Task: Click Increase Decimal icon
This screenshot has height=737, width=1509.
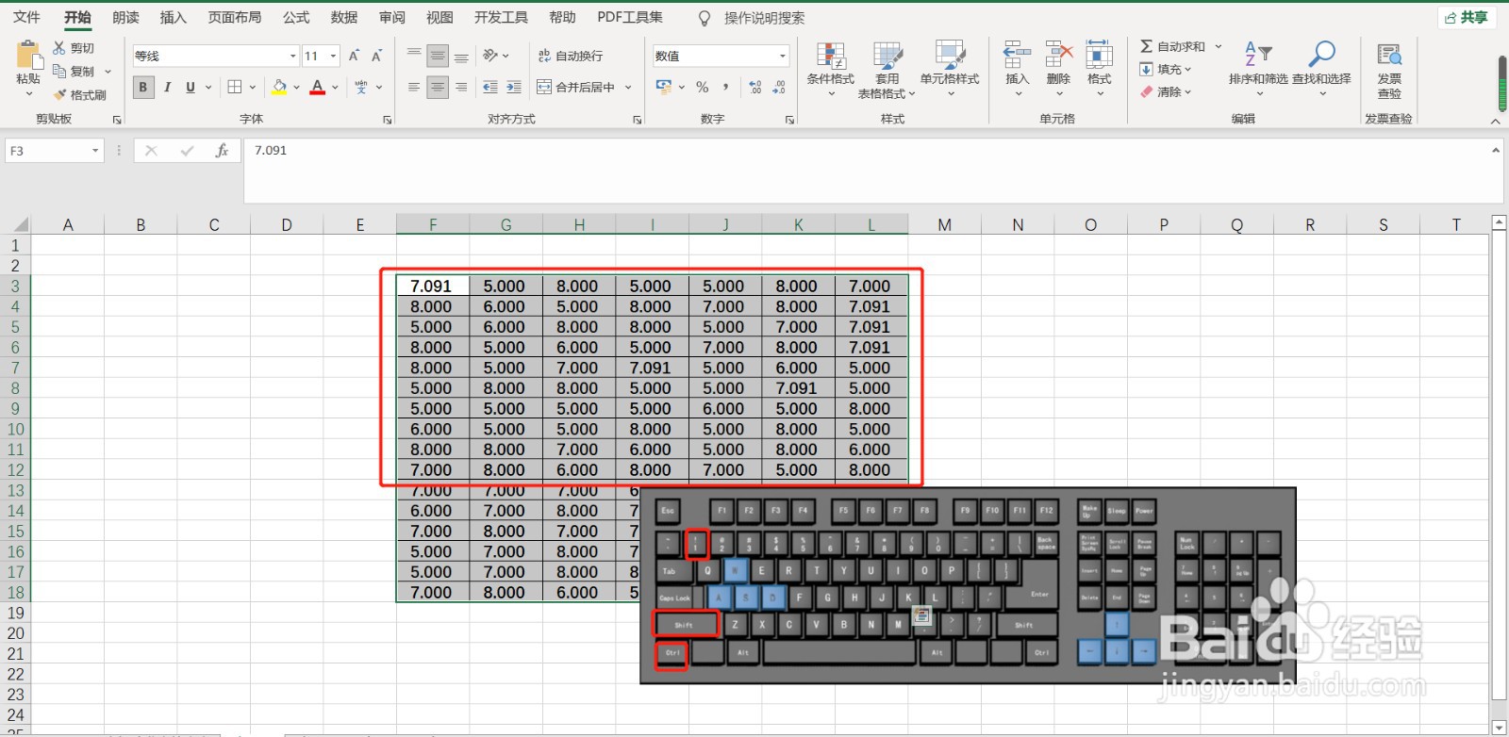Action: [x=755, y=88]
